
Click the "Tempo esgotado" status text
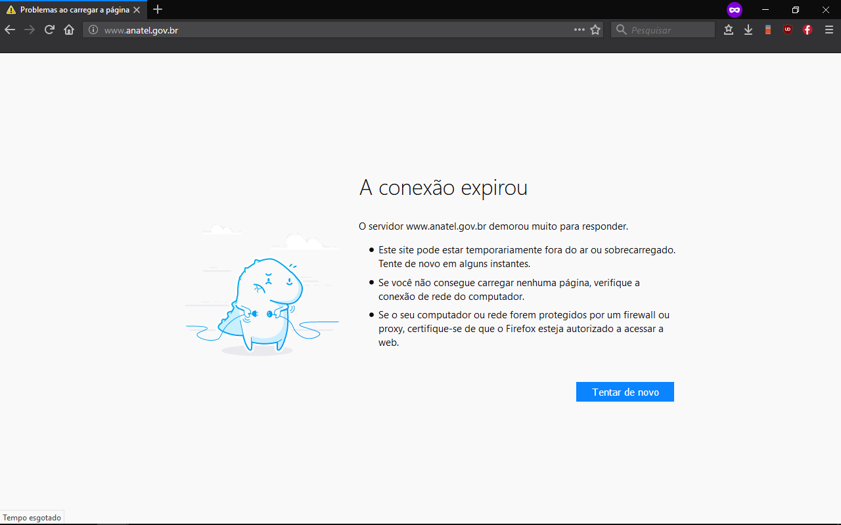click(x=32, y=518)
